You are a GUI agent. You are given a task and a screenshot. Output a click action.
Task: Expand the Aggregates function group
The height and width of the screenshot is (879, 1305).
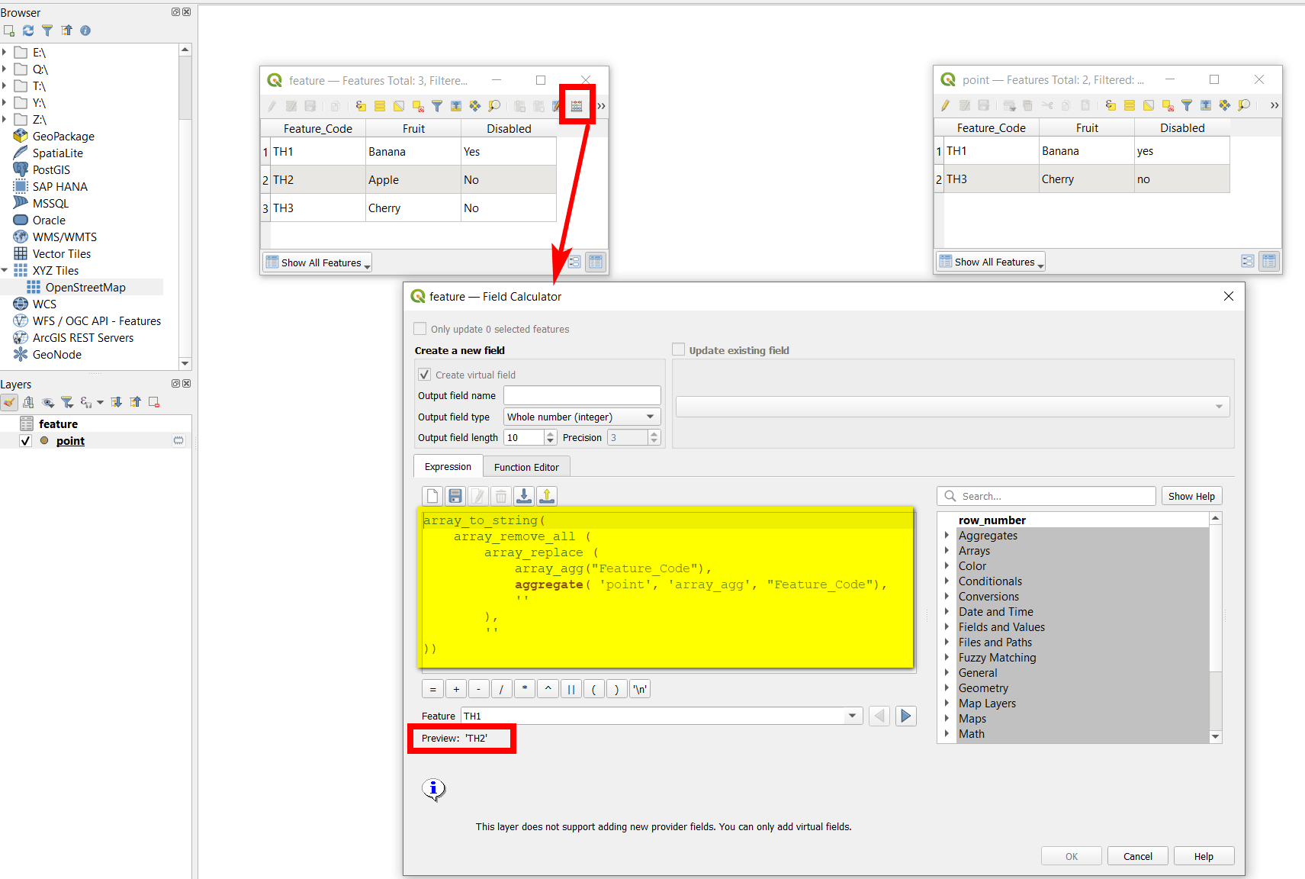(x=947, y=536)
